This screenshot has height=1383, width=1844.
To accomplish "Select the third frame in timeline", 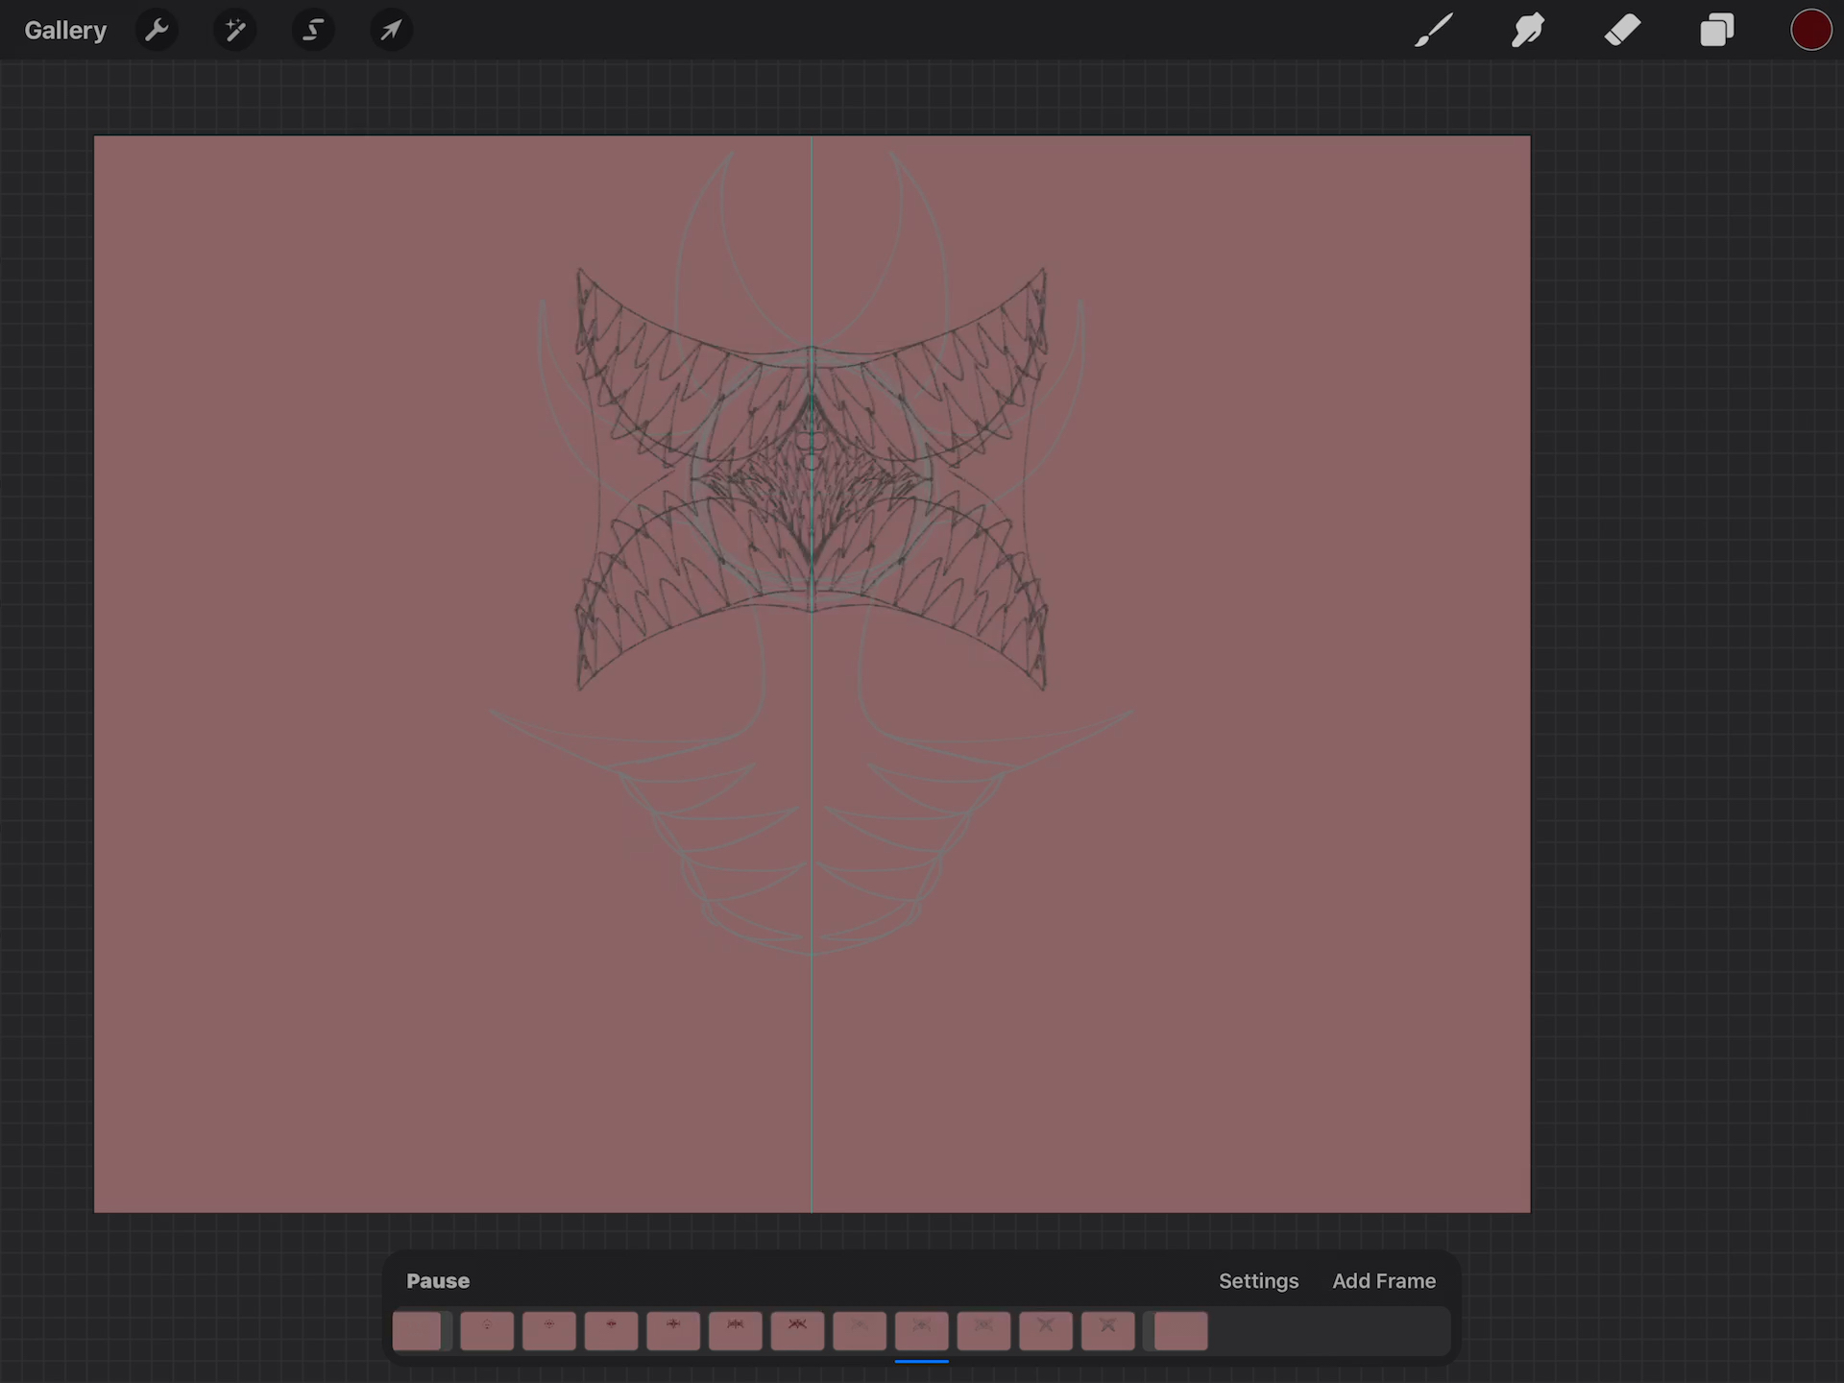I will 549,1331.
